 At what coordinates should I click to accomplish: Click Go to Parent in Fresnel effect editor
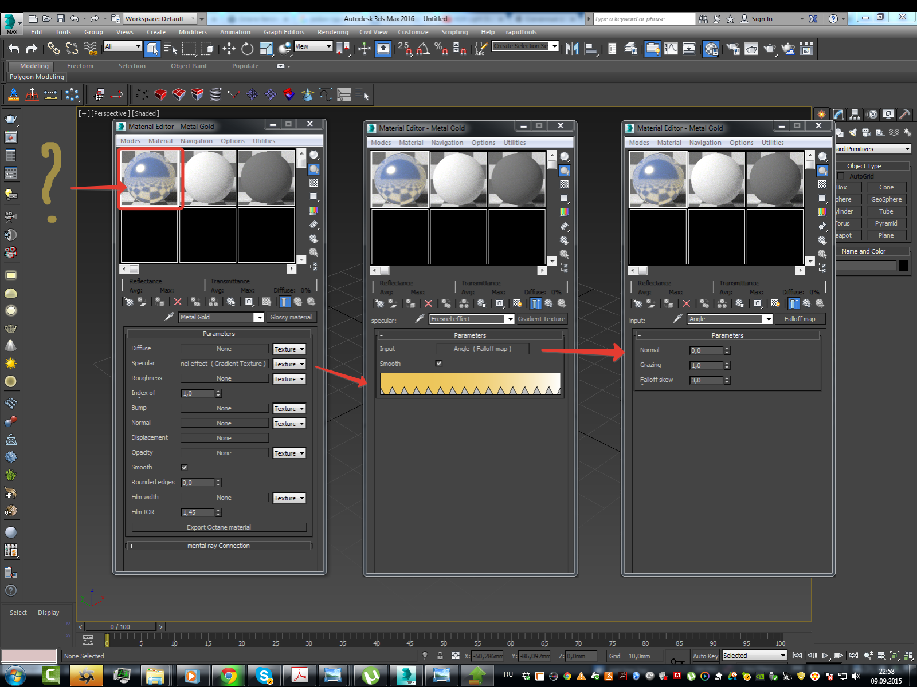coord(548,303)
